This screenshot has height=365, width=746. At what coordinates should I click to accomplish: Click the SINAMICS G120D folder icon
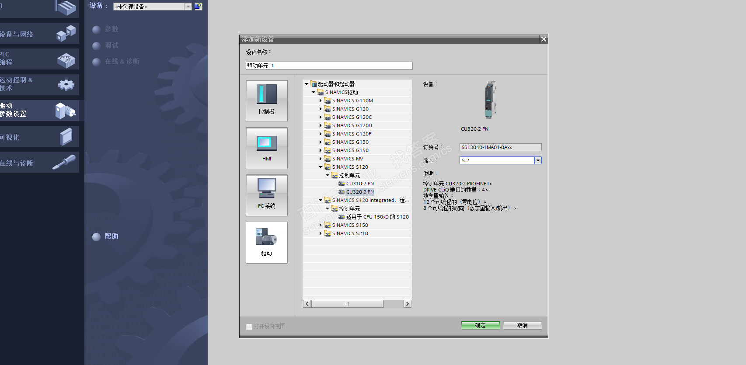click(x=327, y=125)
